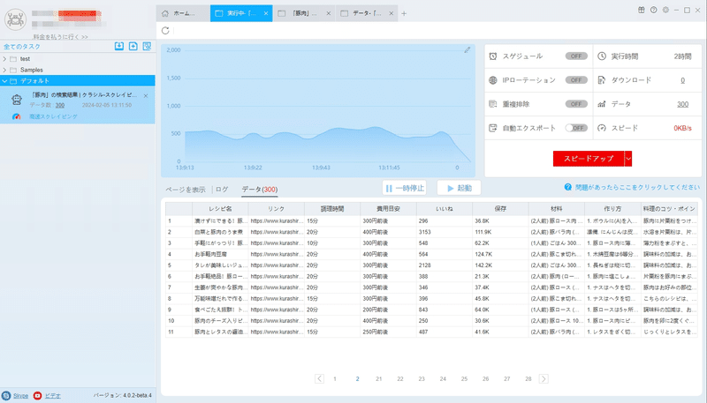This screenshot has height=403, width=707.
Task: Open the Skype link at bottom
Action: [20, 396]
